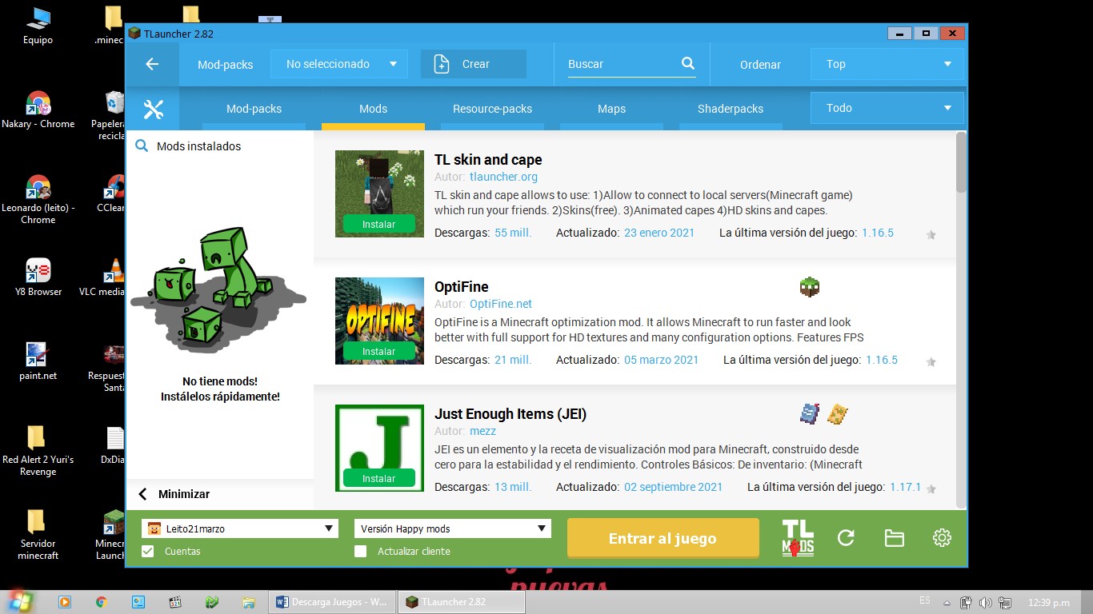The width and height of the screenshot is (1093, 614).
Task: Click the 'TL skin and cape' title
Action: coord(488,160)
